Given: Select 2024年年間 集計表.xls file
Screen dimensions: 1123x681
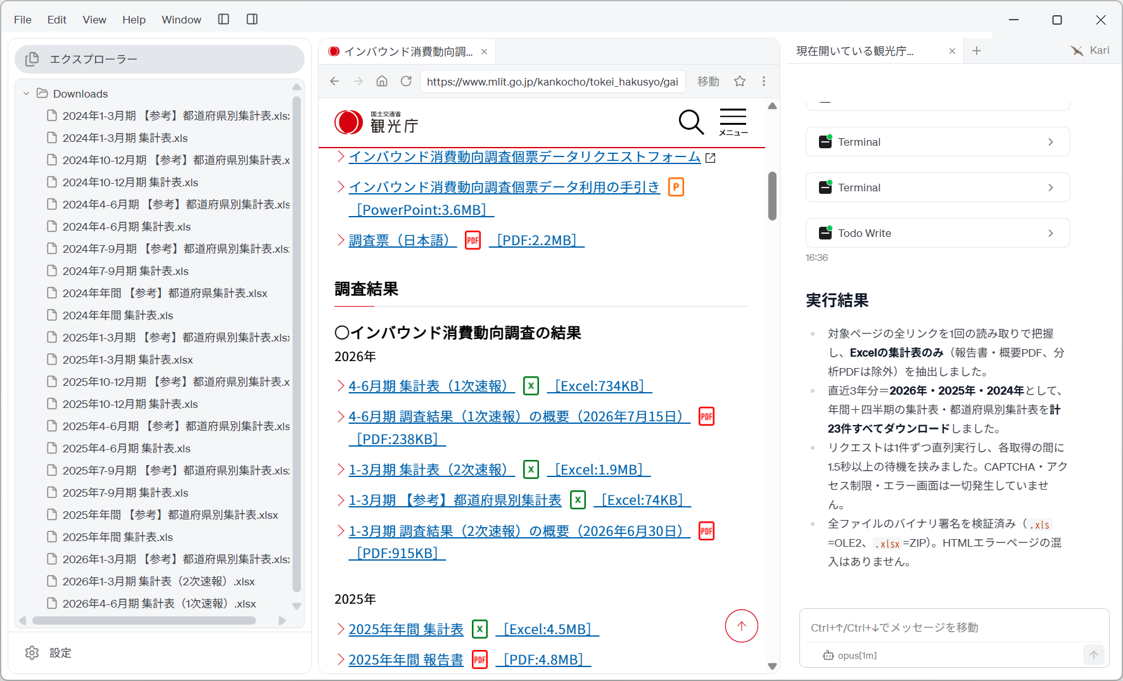Looking at the screenshot, I should point(118,315).
